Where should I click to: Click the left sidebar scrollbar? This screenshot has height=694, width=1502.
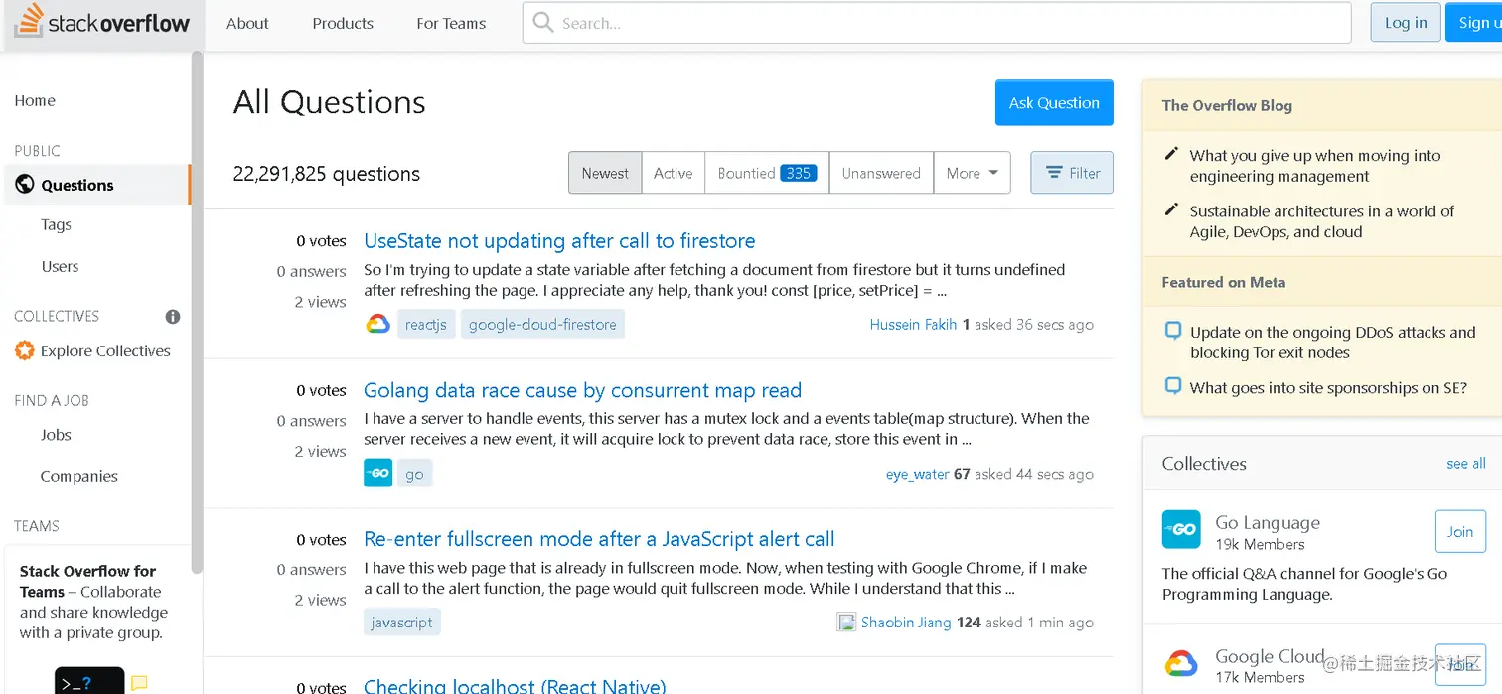click(197, 313)
